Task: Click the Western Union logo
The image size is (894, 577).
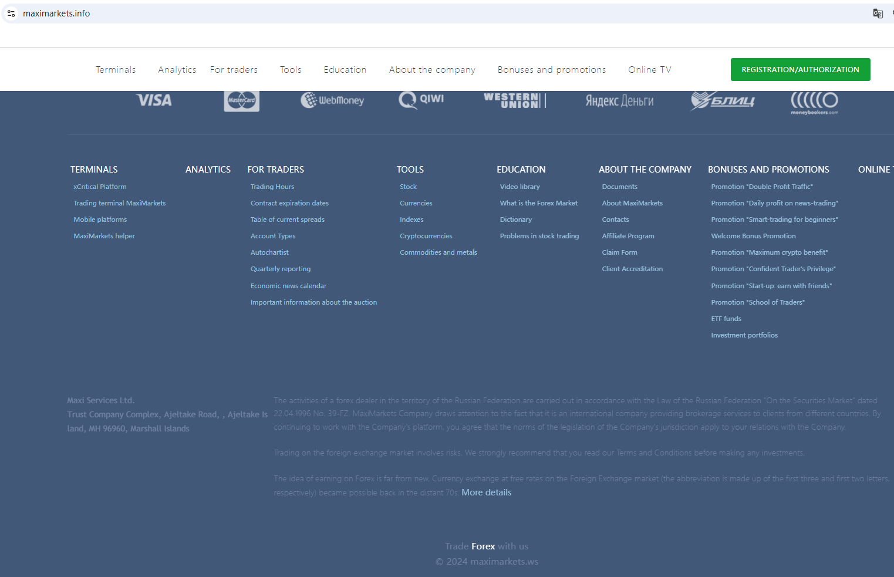Action: pyautogui.click(x=514, y=100)
